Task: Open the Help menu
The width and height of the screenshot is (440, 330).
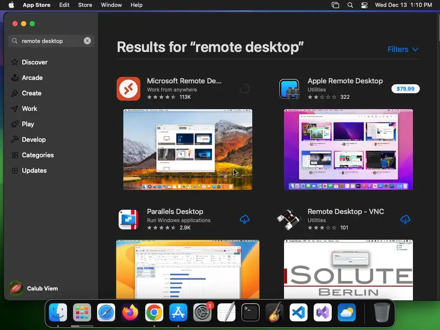Action: click(136, 5)
